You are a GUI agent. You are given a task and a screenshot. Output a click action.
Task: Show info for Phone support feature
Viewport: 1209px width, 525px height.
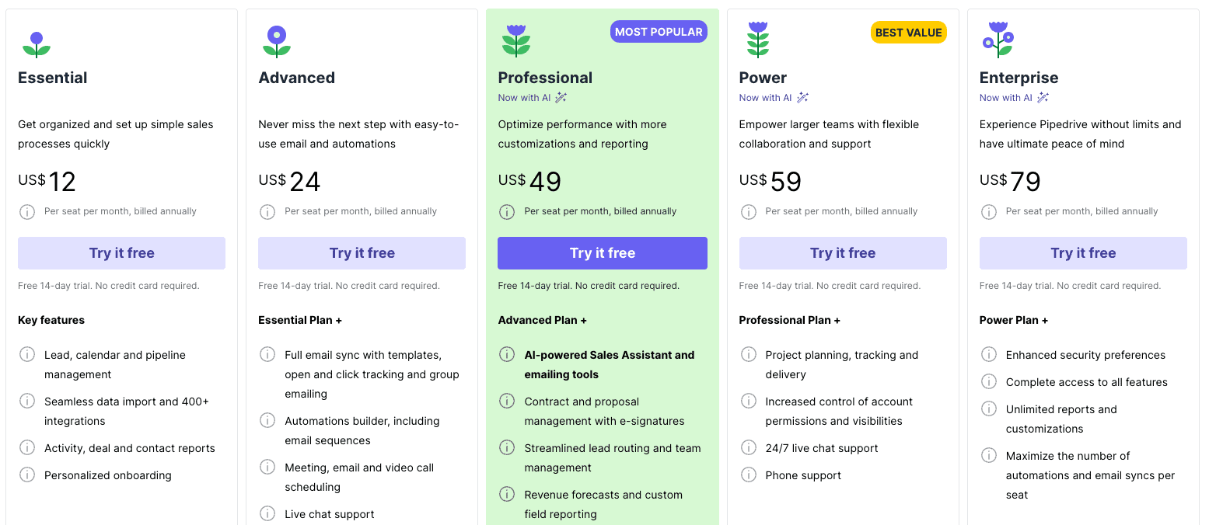click(x=749, y=475)
